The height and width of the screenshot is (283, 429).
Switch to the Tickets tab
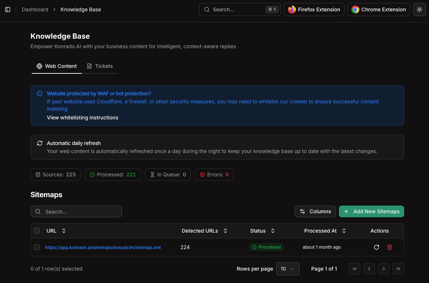(100, 66)
